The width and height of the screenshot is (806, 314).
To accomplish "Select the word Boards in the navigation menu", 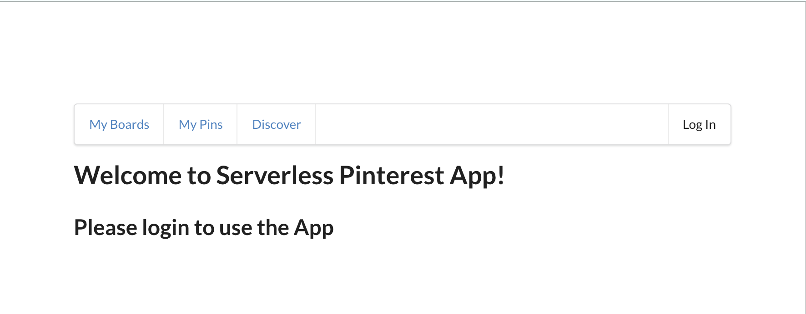I will pos(130,124).
